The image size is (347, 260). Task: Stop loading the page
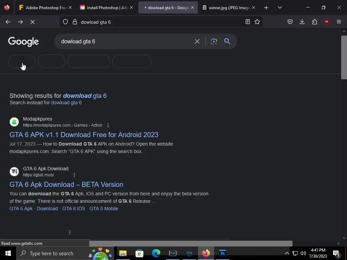click(x=33, y=22)
